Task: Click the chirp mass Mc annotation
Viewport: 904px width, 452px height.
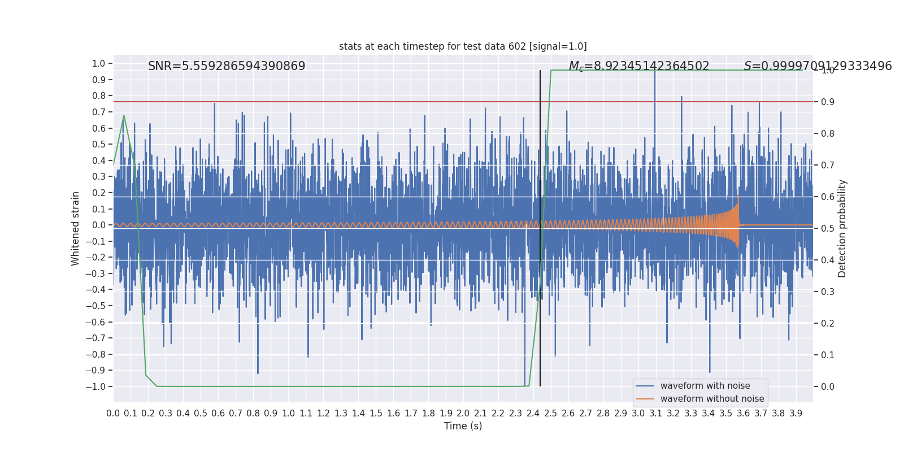Action: tap(638, 66)
